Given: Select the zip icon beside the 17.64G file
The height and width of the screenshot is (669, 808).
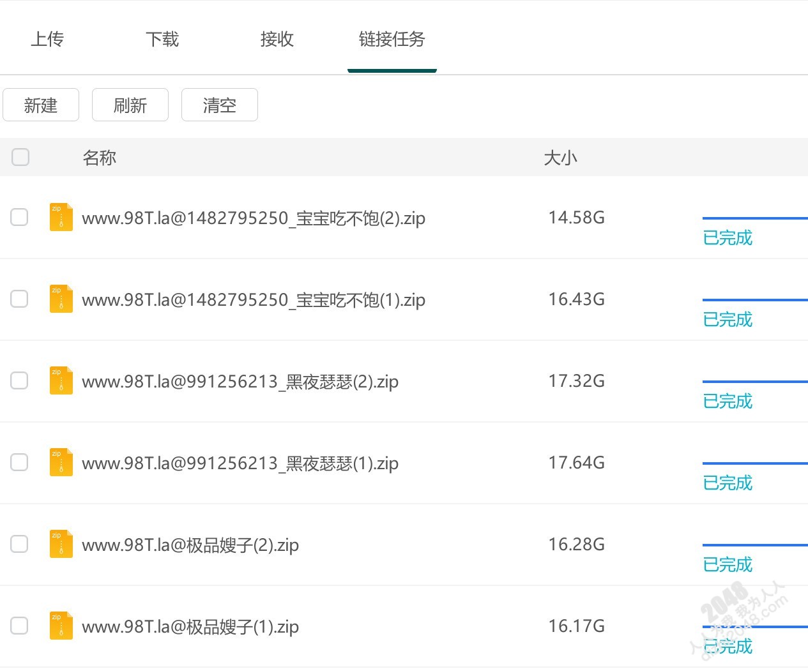Looking at the screenshot, I should (61, 462).
